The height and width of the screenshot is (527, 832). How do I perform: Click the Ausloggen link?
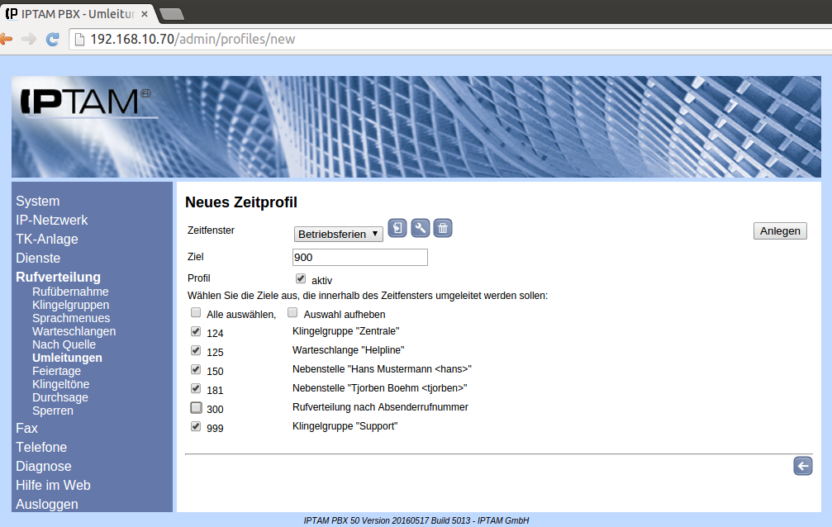47,504
